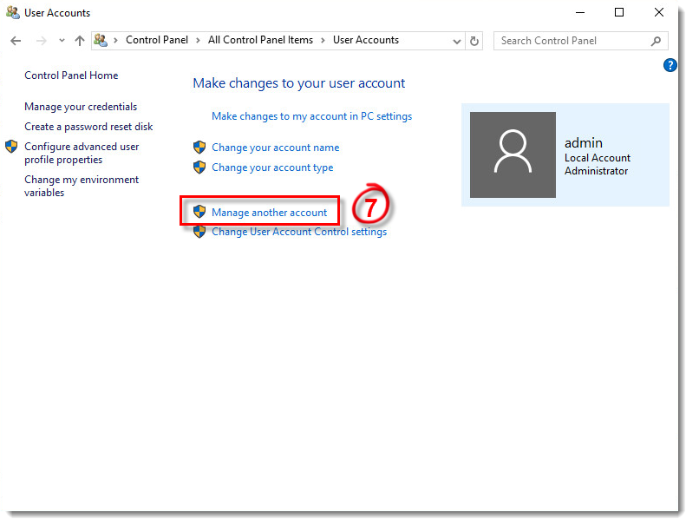This screenshot has width=686, height=519.
Task: Expand the address bar history dropdown
Action: 457,41
